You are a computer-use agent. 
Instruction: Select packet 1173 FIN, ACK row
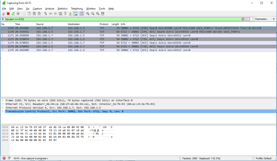tap(109, 39)
